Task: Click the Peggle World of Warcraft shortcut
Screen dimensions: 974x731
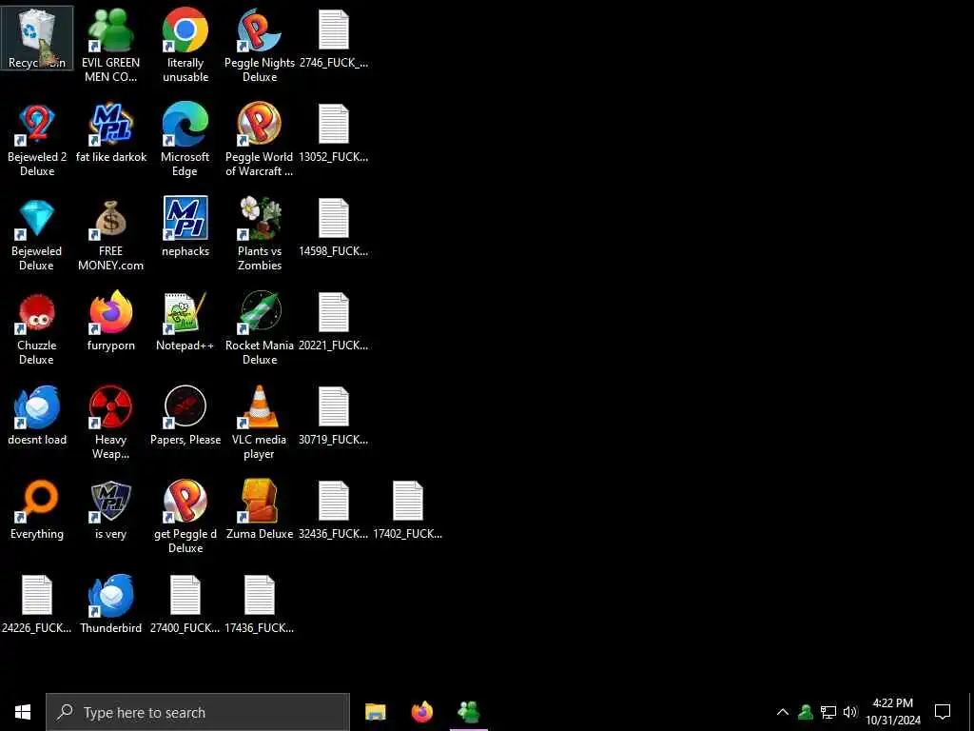Action: coord(260,140)
